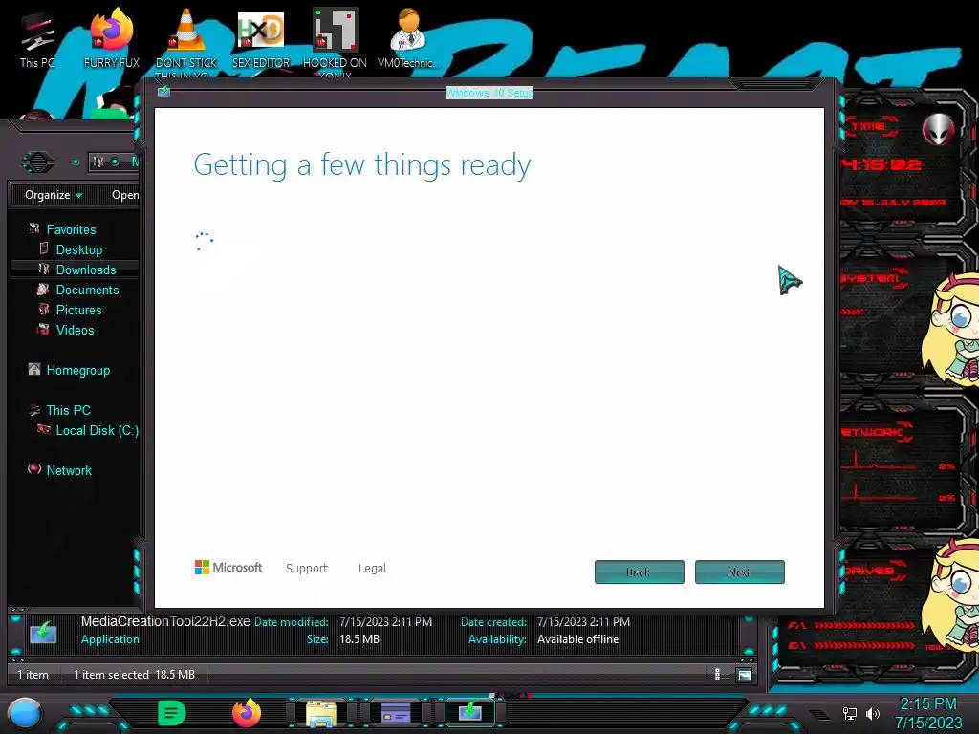Select Videos in navigation pane

[75, 330]
